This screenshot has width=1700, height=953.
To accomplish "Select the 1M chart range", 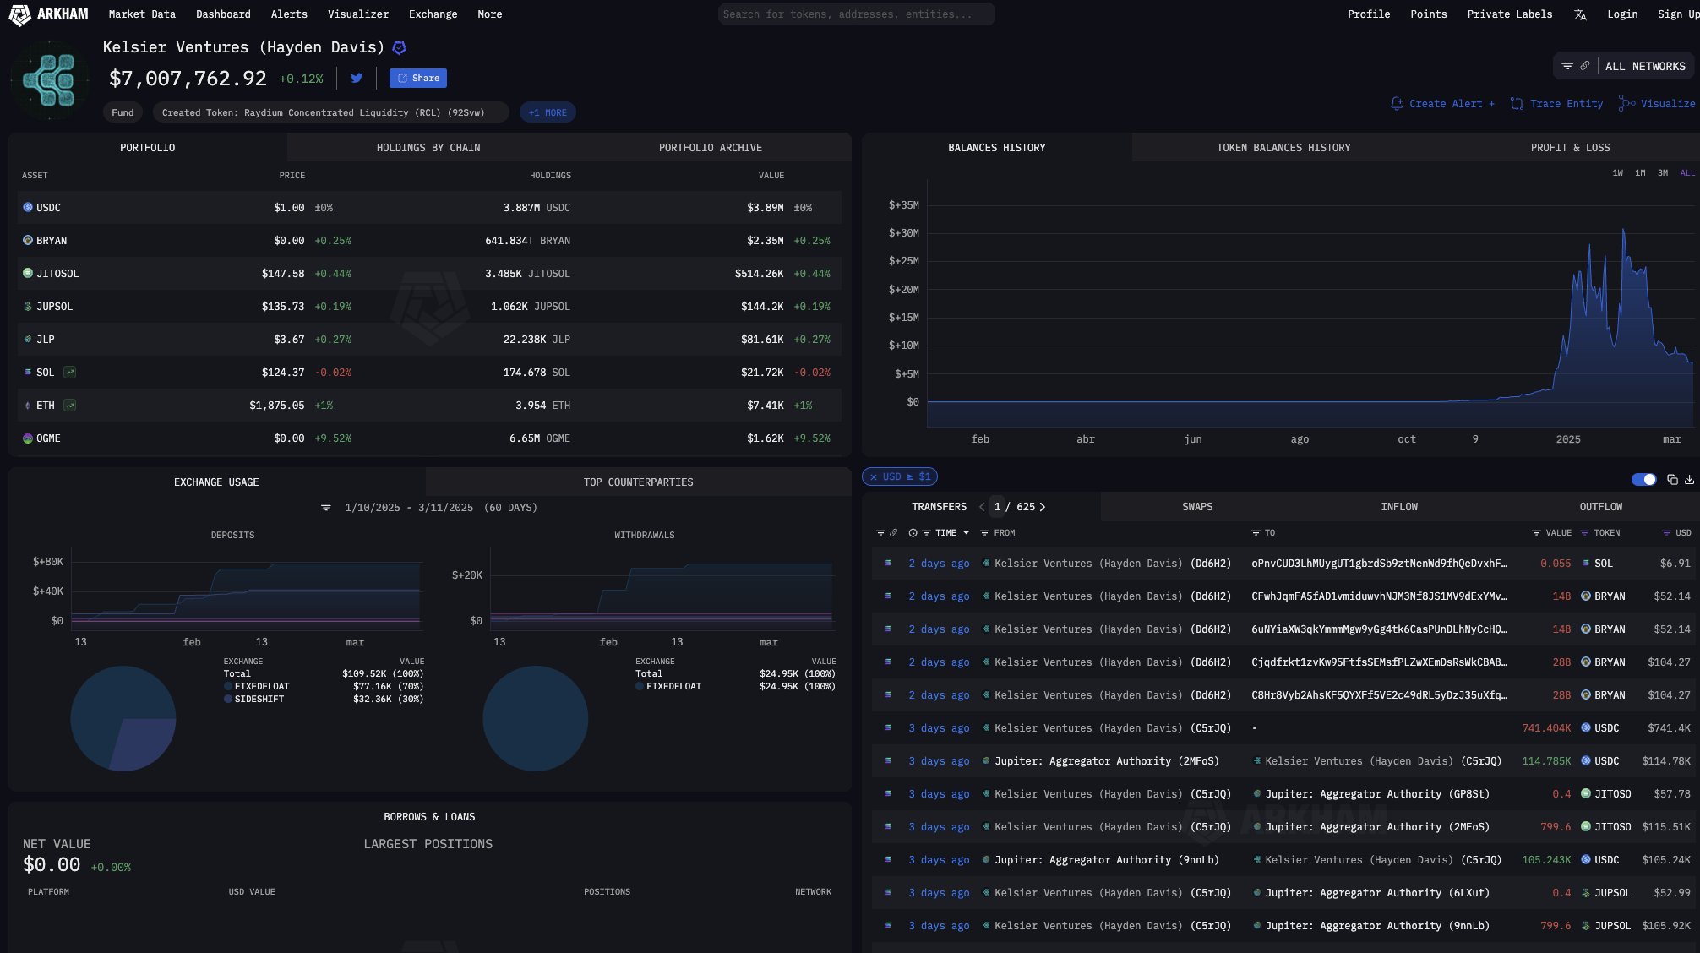I will click(x=1640, y=173).
